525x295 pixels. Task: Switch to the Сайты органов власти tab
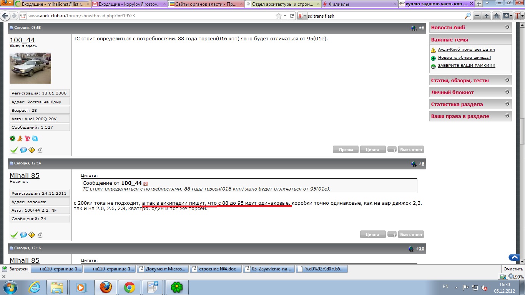206,4
